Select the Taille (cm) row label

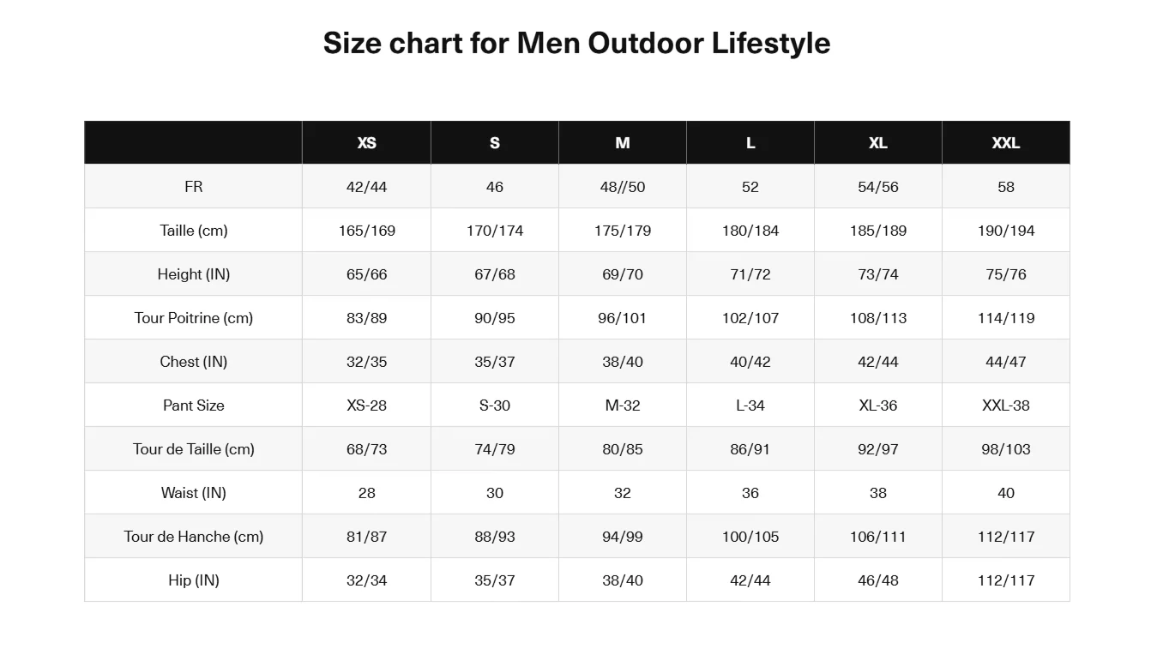click(x=194, y=231)
